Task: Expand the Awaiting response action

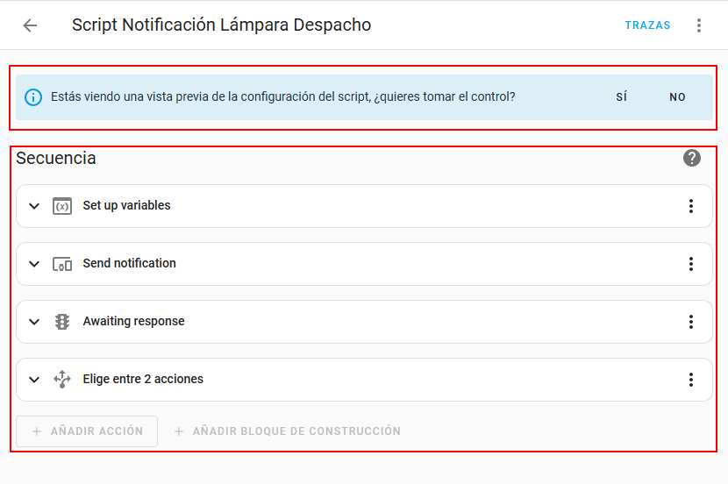Action: [x=34, y=322]
